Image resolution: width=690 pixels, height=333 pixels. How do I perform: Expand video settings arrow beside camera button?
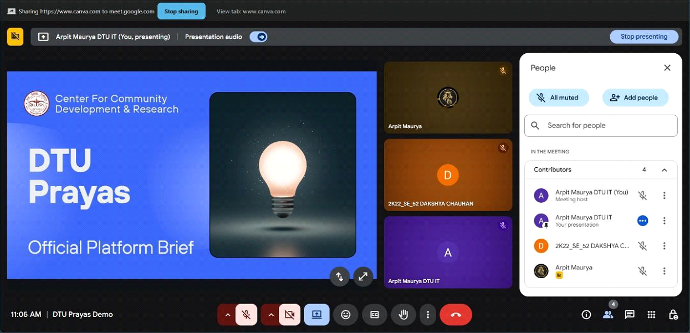270,315
